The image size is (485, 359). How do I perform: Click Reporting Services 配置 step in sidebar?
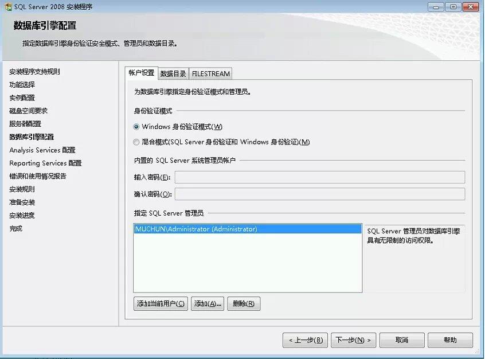click(45, 163)
